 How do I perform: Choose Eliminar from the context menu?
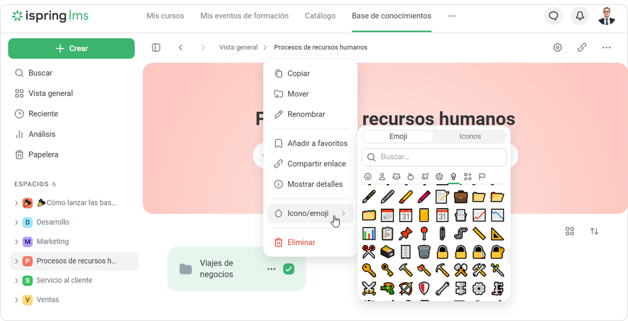click(x=301, y=242)
